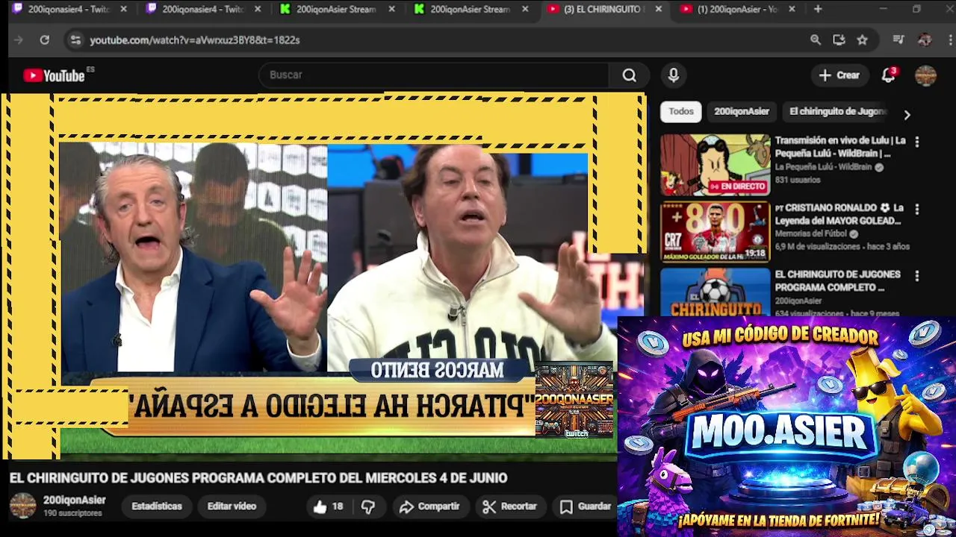Click the YouTube search magnifier button
The height and width of the screenshot is (537, 956).
pyautogui.click(x=630, y=75)
